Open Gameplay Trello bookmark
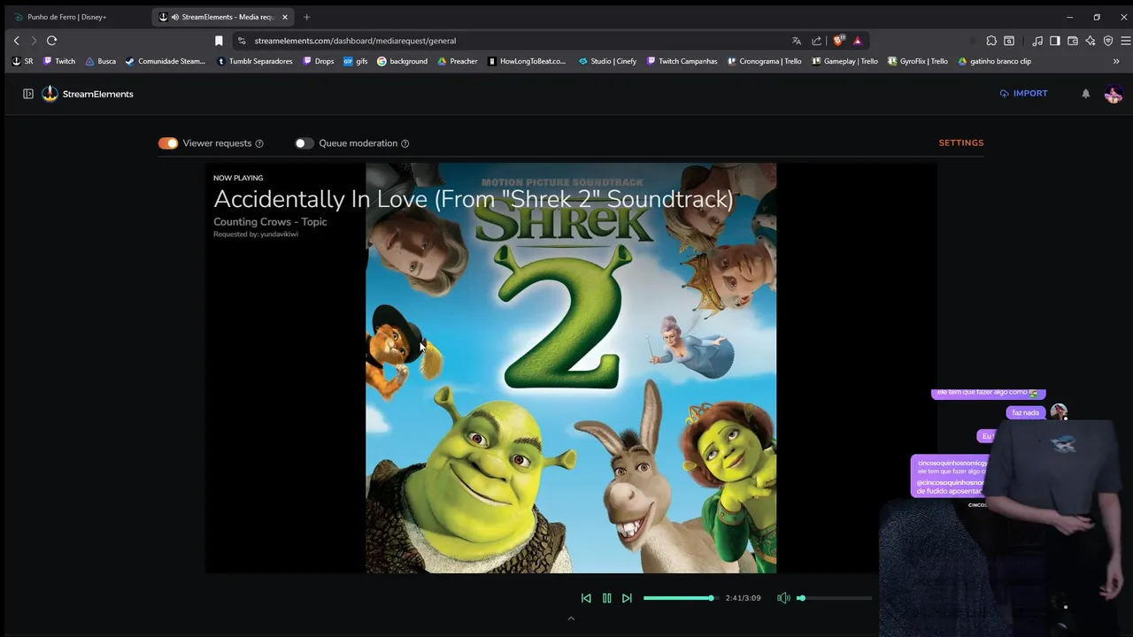 [x=844, y=61]
